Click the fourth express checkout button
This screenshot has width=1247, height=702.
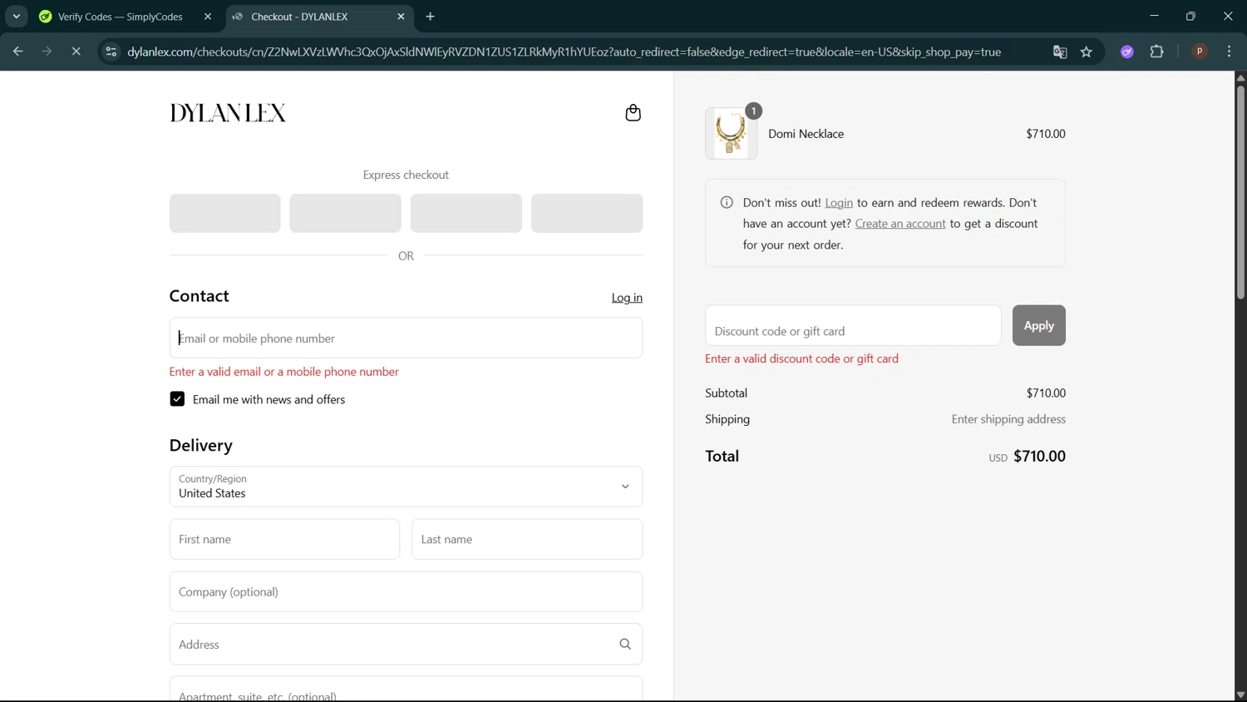pyautogui.click(x=587, y=213)
